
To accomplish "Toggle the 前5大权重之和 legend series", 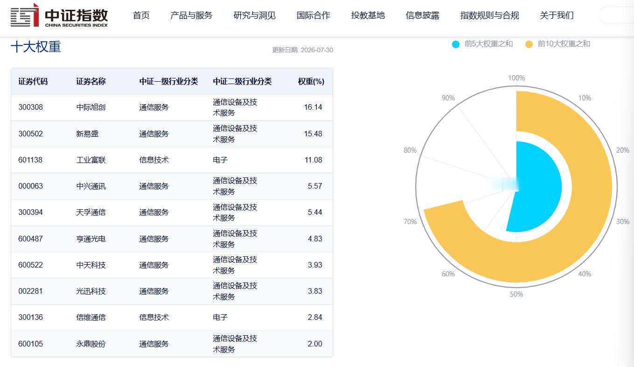I will [x=482, y=44].
